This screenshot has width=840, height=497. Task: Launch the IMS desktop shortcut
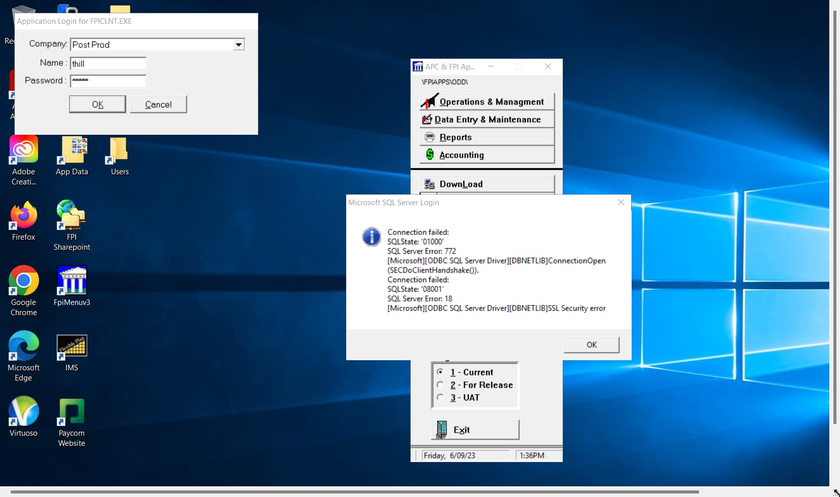tap(71, 346)
